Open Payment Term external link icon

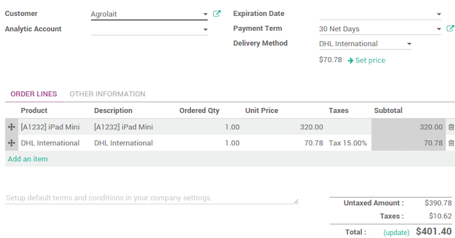point(450,28)
